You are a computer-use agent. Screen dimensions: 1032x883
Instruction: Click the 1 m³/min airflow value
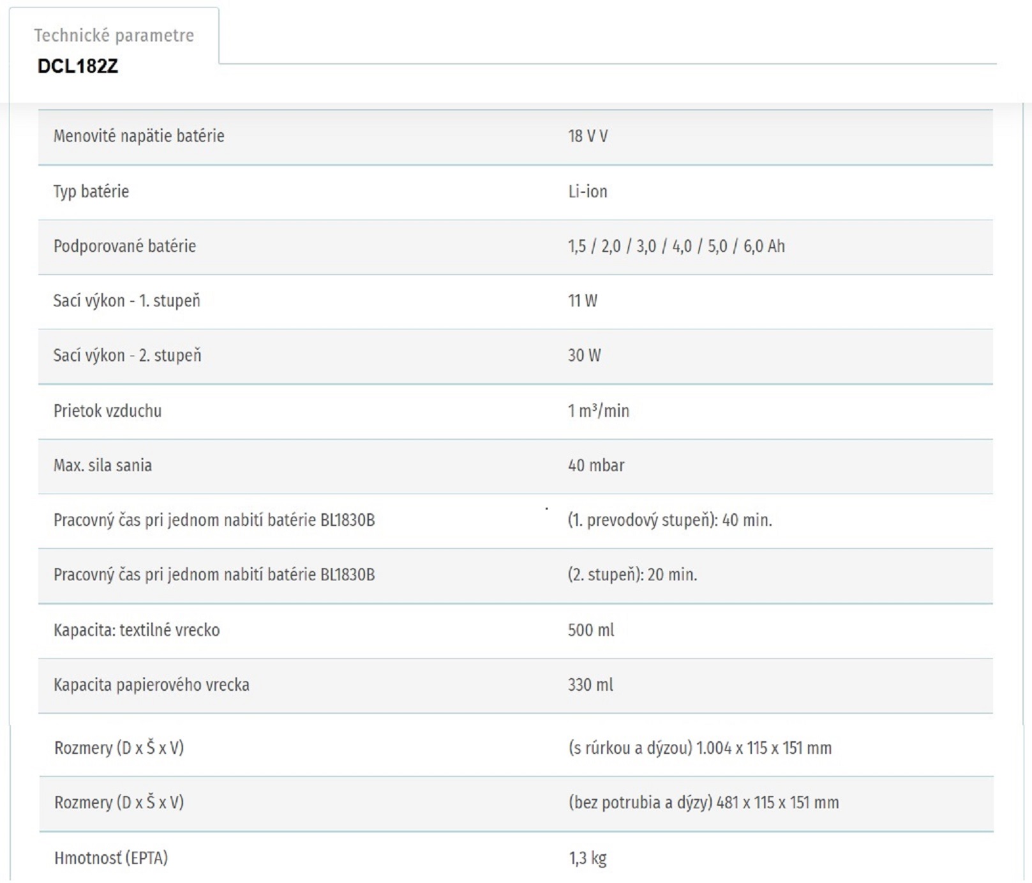(598, 411)
